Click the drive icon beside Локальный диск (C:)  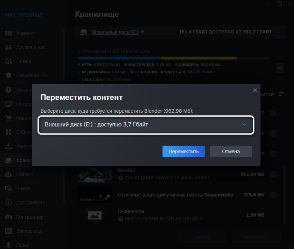point(84,32)
